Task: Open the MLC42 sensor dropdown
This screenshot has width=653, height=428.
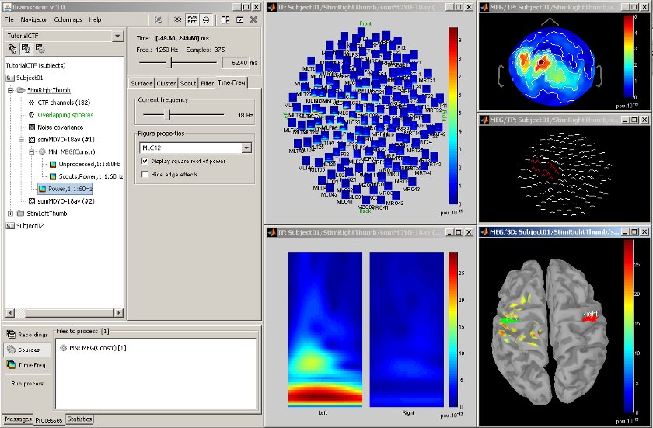Action: pyautogui.click(x=247, y=148)
